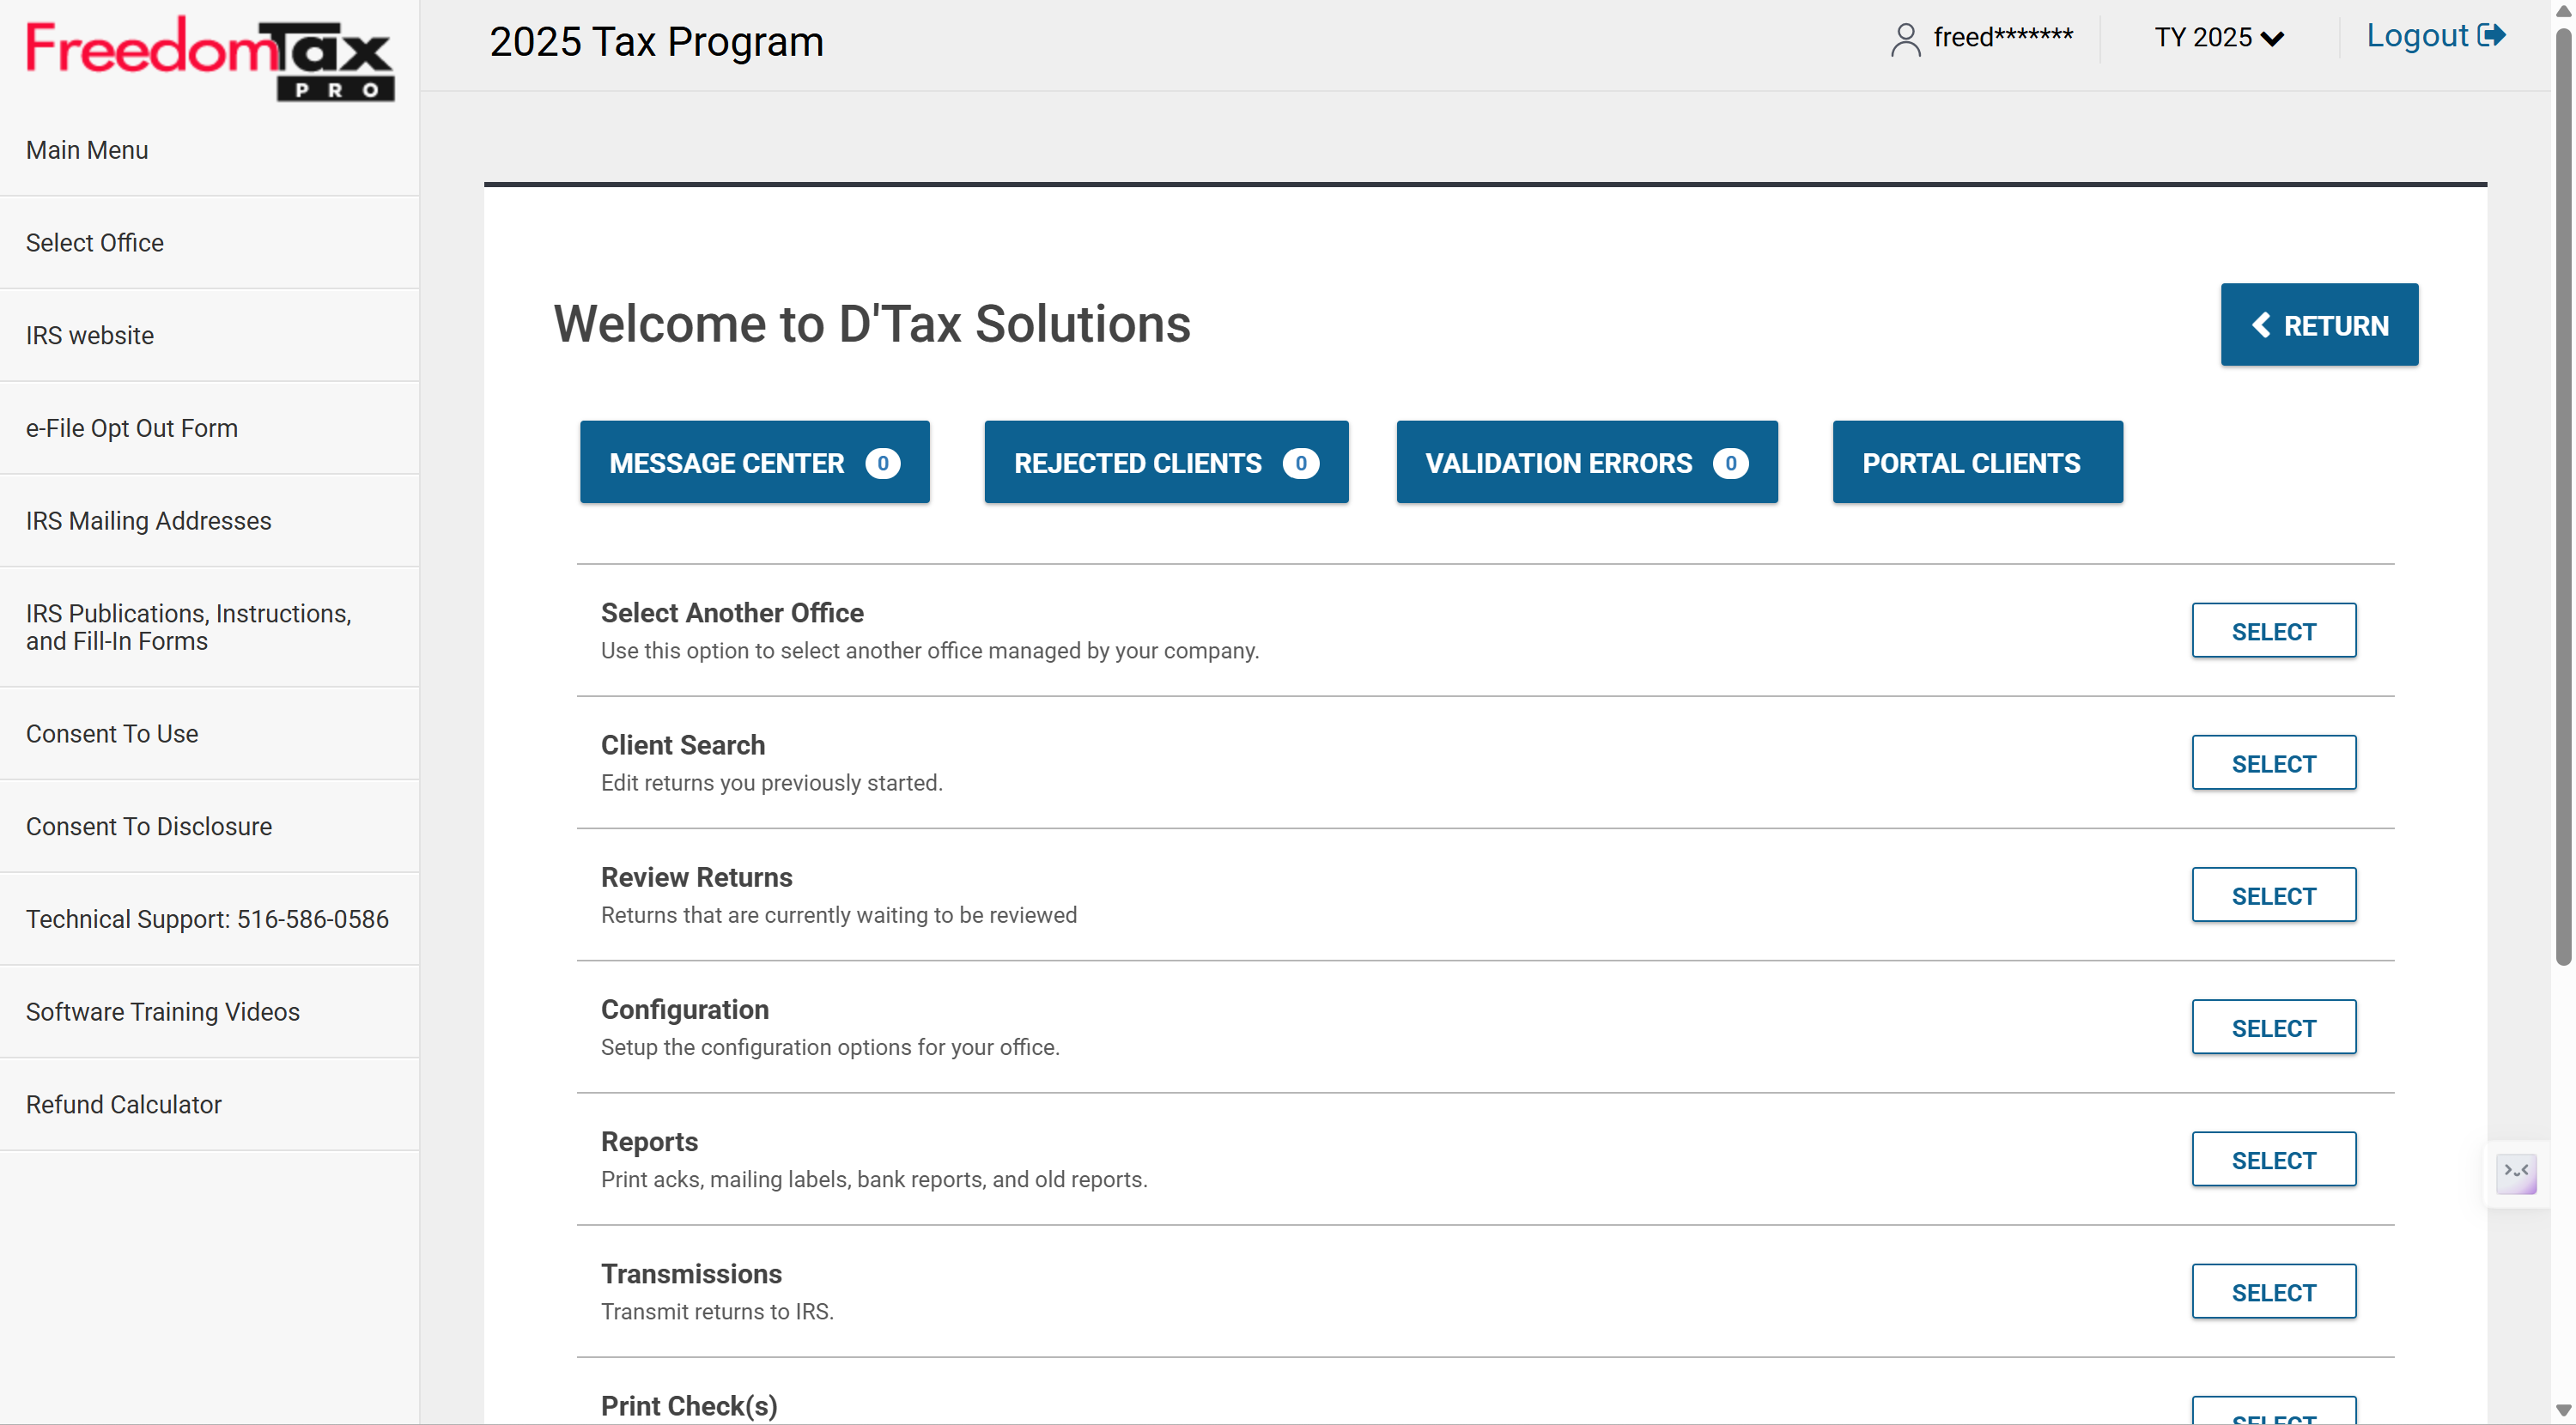The image size is (2576, 1425).
Task: Click SELECT for Client Search
Action: point(2274,763)
